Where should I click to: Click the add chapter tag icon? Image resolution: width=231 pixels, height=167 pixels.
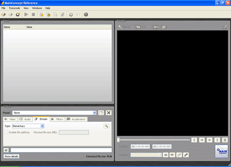[x=179, y=155]
